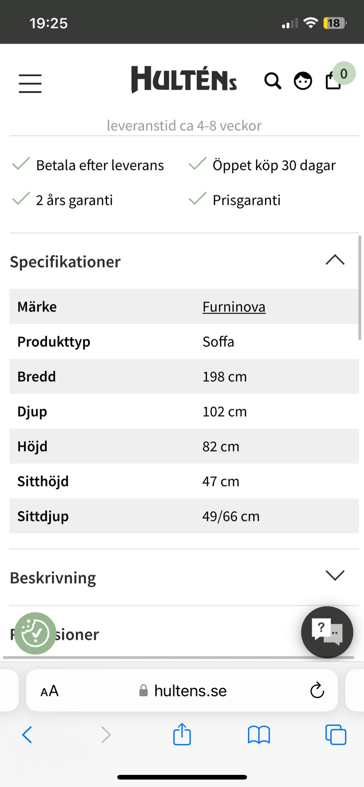This screenshot has width=364, height=787.
Task: Reload the hultens.se page
Action: tap(317, 690)
